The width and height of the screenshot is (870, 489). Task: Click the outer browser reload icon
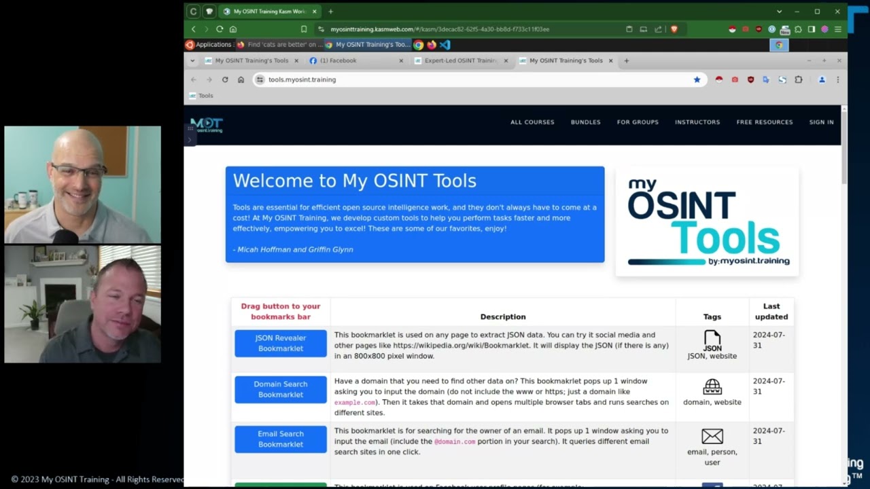click(220, 29)
